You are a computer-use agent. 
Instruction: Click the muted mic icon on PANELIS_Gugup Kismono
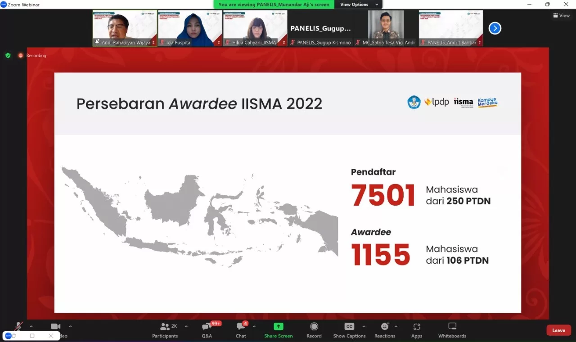[x=292, y=42]
